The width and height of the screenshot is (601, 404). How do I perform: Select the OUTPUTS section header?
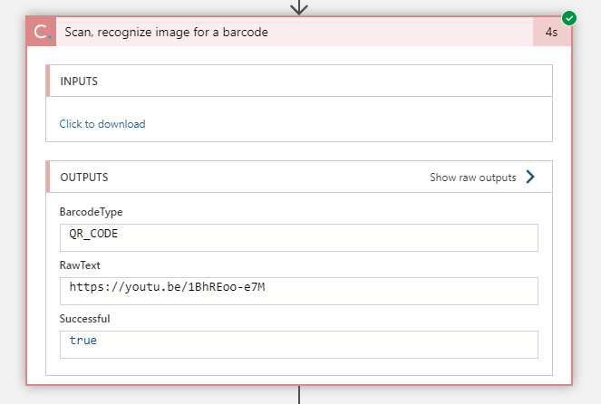[x=84, y=178]
